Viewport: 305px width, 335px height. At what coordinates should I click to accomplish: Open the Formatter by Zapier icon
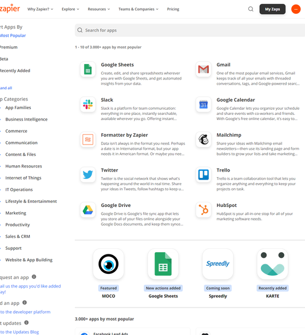pyautogui.click(x=88, y=139)
